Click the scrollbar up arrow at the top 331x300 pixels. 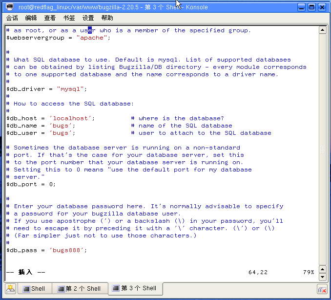(323, 30)
